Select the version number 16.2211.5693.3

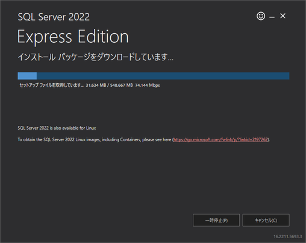[x=288, y=236]
